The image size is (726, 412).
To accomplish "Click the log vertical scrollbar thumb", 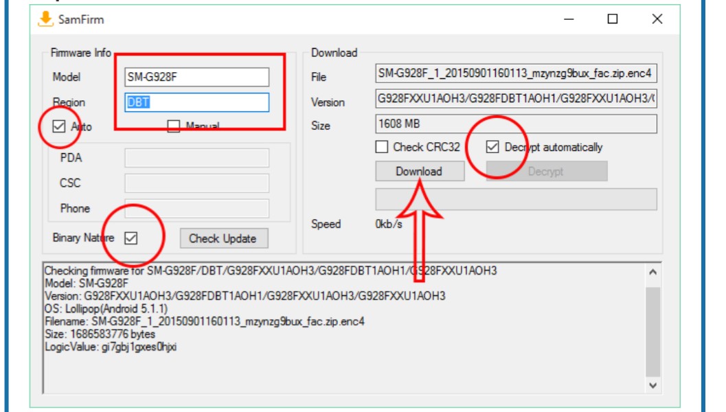I will [x=653, y=332].
